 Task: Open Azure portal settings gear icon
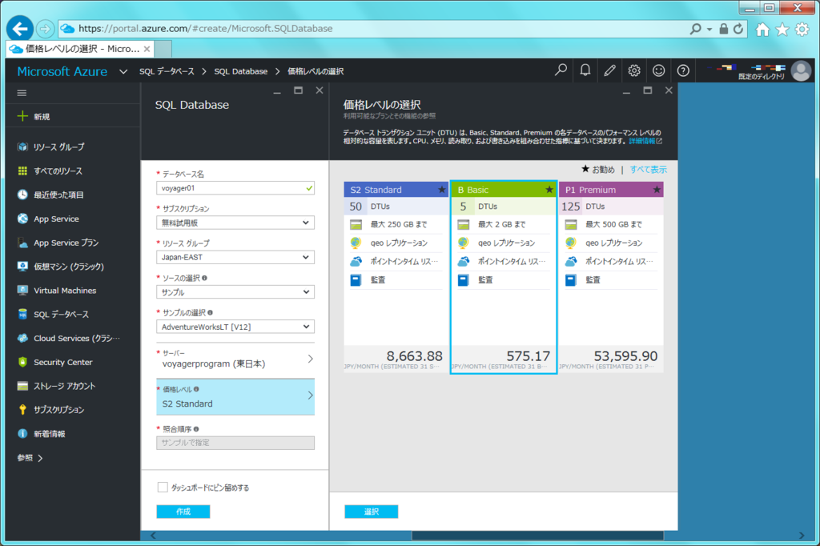[634, 70]
